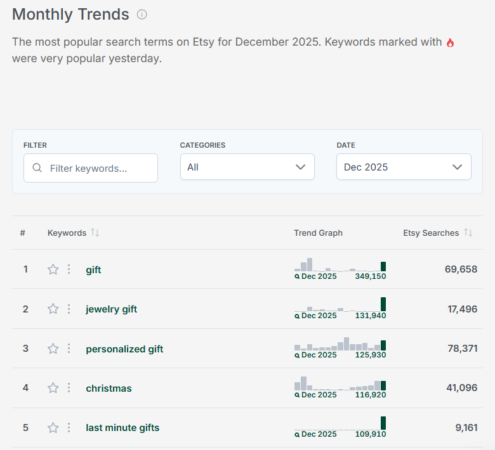Sort by the Etsy Searches column arrows
This screenshot has height=450, width=495.
coord(468,233)
